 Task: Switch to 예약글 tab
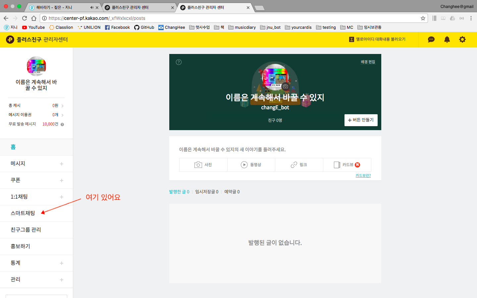pyautogui.click(x=232, y=192)
